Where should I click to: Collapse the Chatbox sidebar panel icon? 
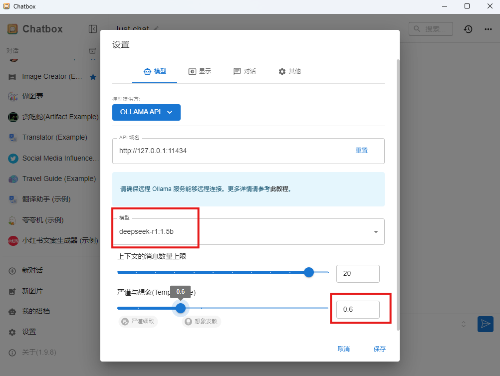[92, 29]
